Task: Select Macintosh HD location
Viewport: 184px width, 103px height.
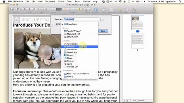Action: [x=80, y=34]
